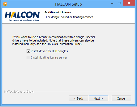Click the "For dongle-bound or floating licenses" subtitle
Screen dimensions: 137x107
[70, 17]
